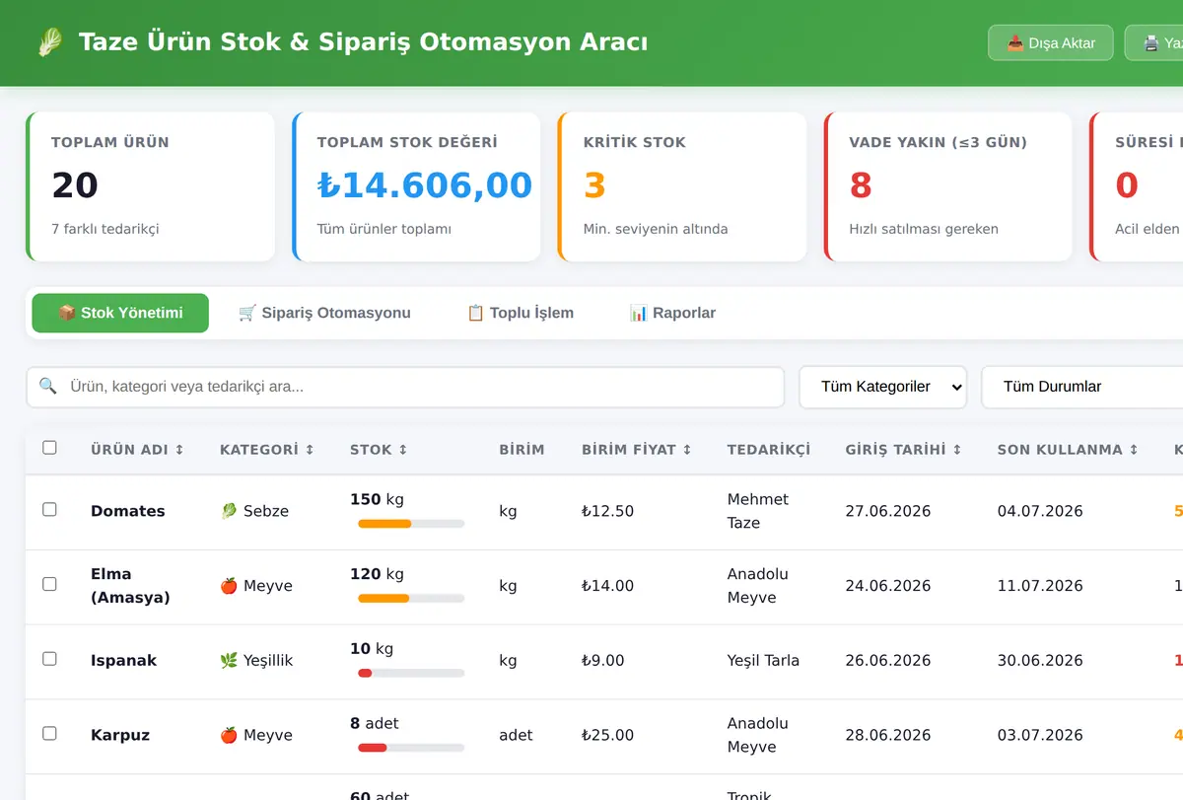Viewport: 1183px width, 800px height.
Task: Click the Toplam Ürün summary card
Action: pyautogui.click(x=150, y=186)
